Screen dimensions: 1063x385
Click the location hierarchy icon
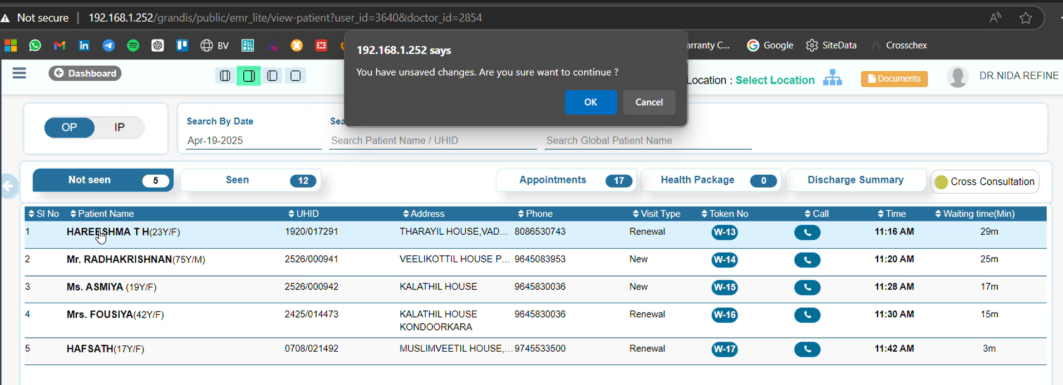tap(832, 78)
